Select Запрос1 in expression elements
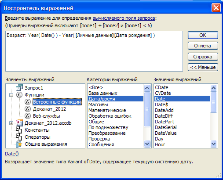The width and height of the screenshot is (223, 180). [x=34, y=88]
